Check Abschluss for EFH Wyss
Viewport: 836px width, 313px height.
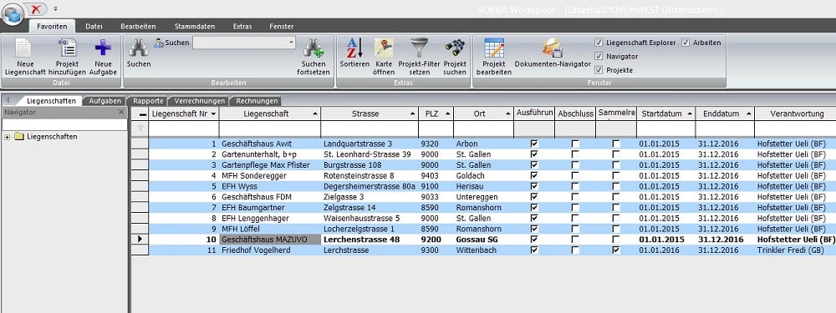[x=575, y=186]
